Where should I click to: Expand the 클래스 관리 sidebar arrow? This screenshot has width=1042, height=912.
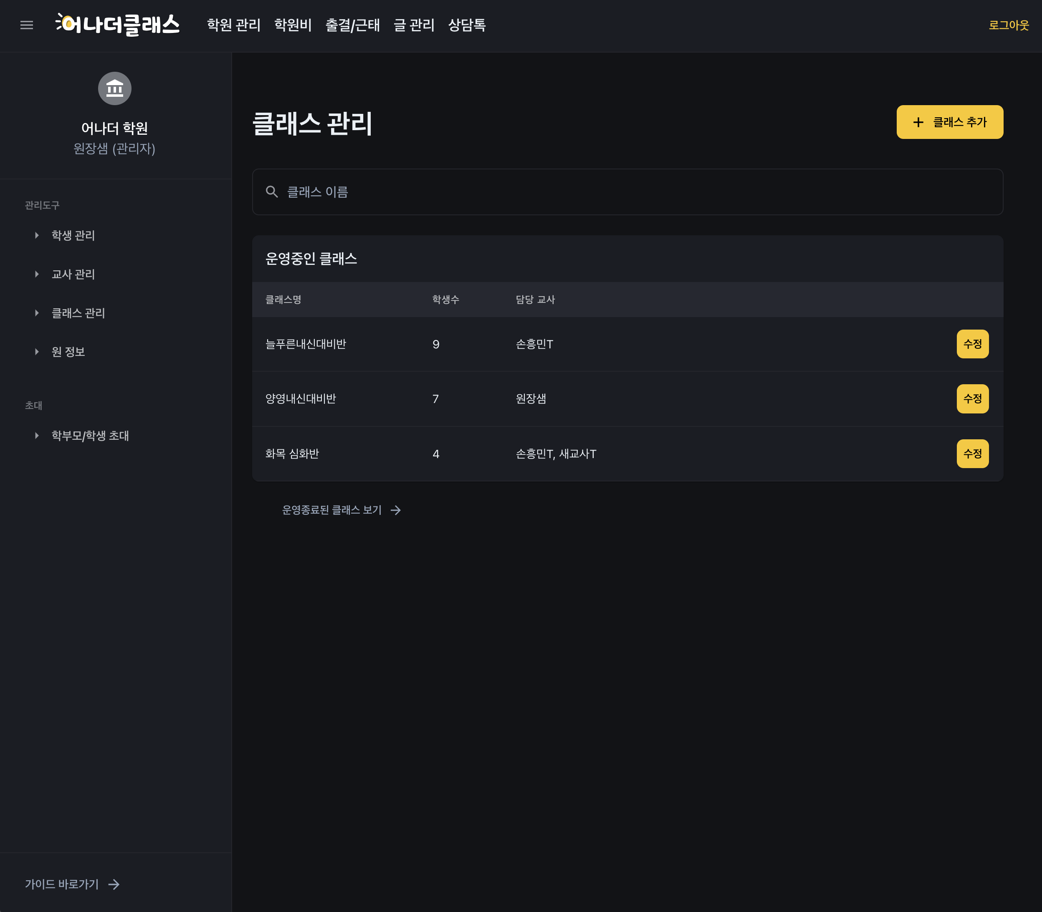pyautogui.click(x=37, y=313)
